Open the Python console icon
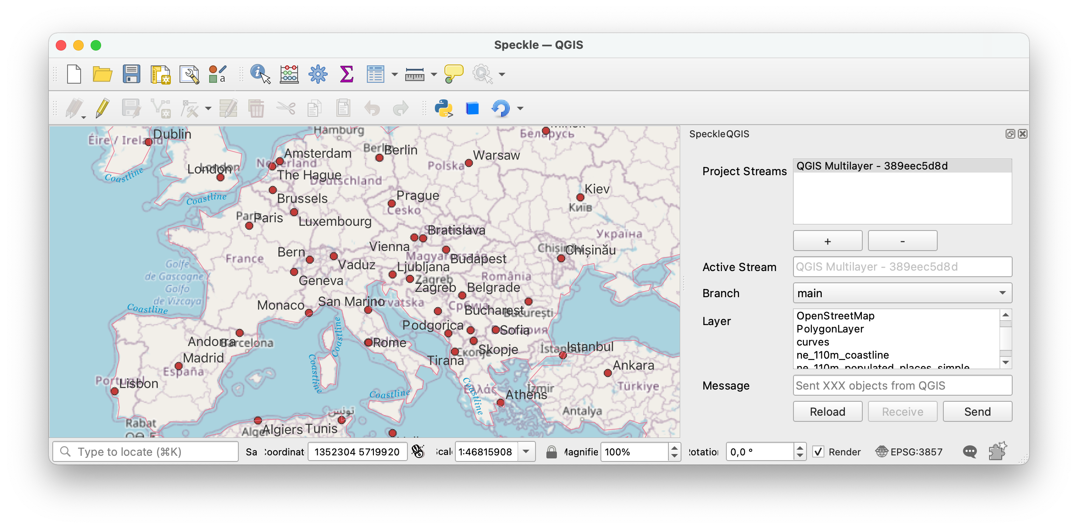The image size is (1078, 529). click(x=444, y=108)
